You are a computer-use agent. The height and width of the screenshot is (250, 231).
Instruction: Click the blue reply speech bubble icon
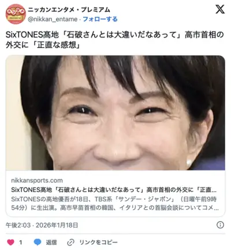[38, 242]
